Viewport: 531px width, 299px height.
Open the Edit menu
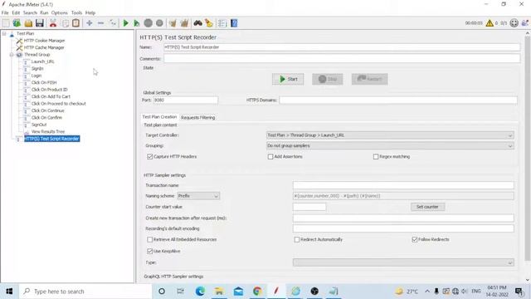[x=16, y=12]
